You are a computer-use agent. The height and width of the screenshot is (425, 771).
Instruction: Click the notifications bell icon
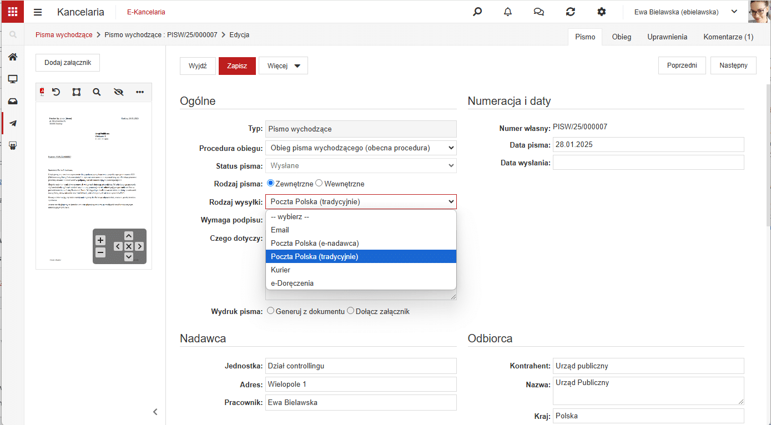[508, 12]
